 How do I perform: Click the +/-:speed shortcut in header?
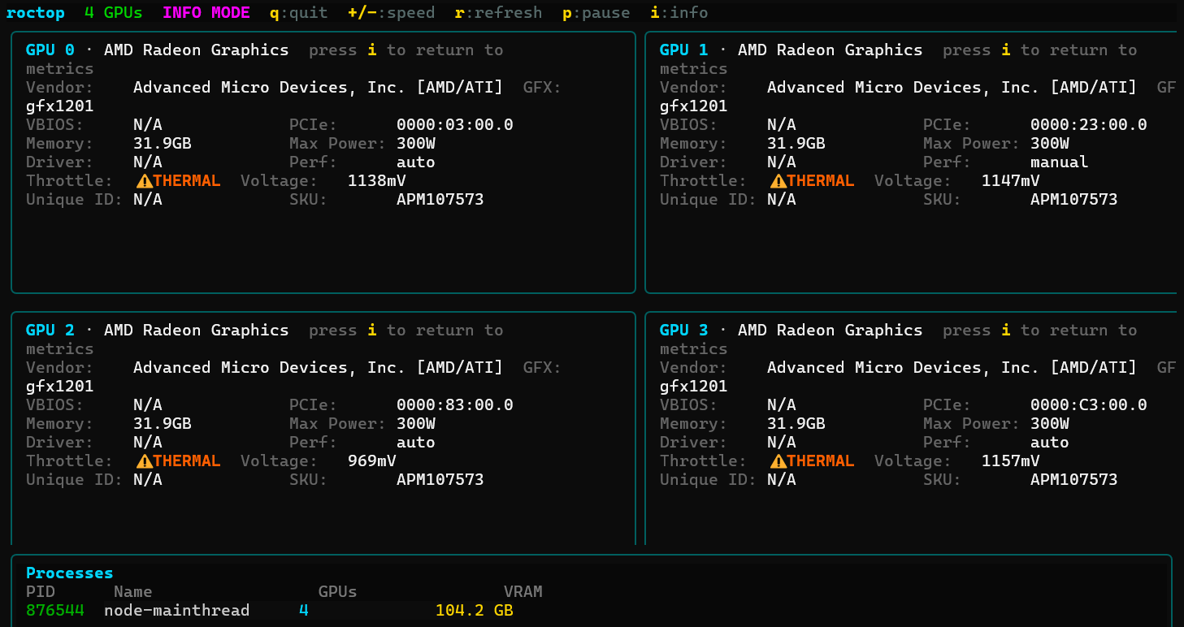coord(391,13)
